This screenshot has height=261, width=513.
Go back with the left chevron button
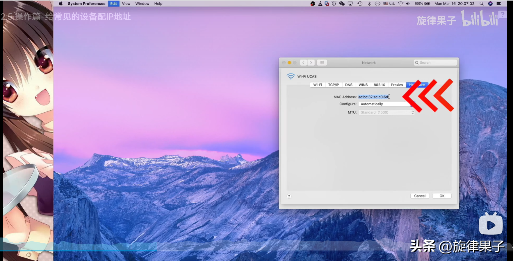[x=303, y=63]
